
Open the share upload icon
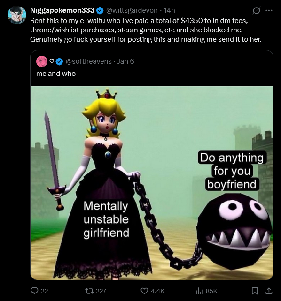pos(269,291)
